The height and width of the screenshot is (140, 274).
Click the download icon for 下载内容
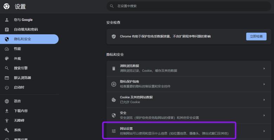[x=7, y=111]
